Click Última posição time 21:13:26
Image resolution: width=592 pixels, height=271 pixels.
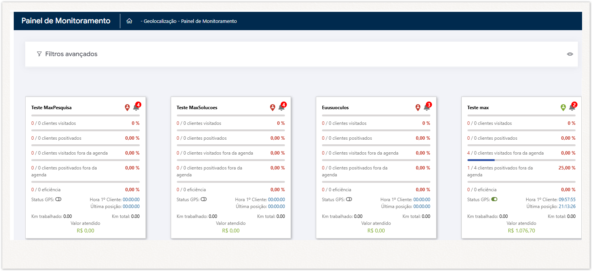point(567,206)
